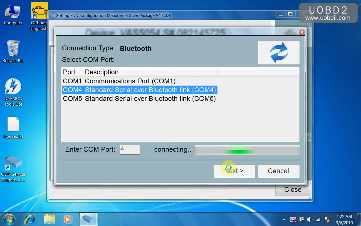Image resolution: width=361 pixels, height=226 pixels.
Task: Click the volume speaker tray icon
Action: 310,220
